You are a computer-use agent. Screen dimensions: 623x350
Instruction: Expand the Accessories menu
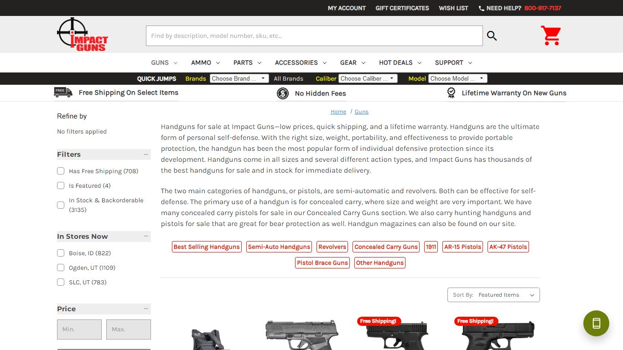[301, 62]
